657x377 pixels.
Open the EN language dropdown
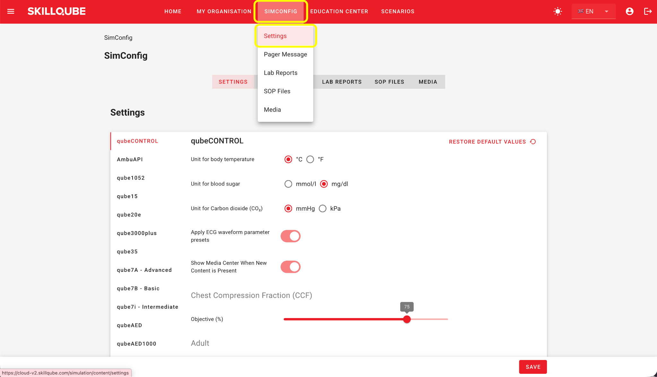[x=593, y=12]
